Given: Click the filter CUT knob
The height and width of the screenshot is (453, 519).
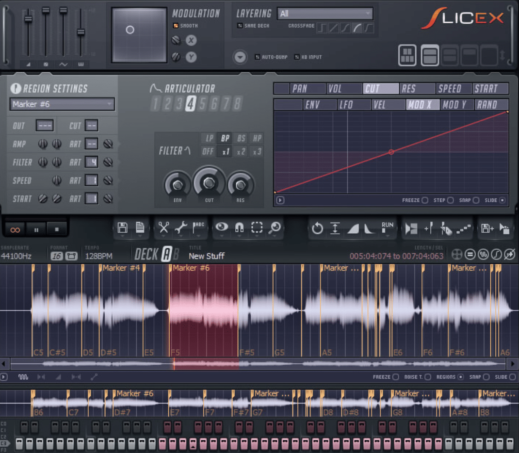Looking at the screenshot, I should (x=209, y=183).
